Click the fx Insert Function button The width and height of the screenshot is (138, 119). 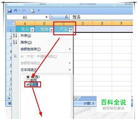[67, 17]
